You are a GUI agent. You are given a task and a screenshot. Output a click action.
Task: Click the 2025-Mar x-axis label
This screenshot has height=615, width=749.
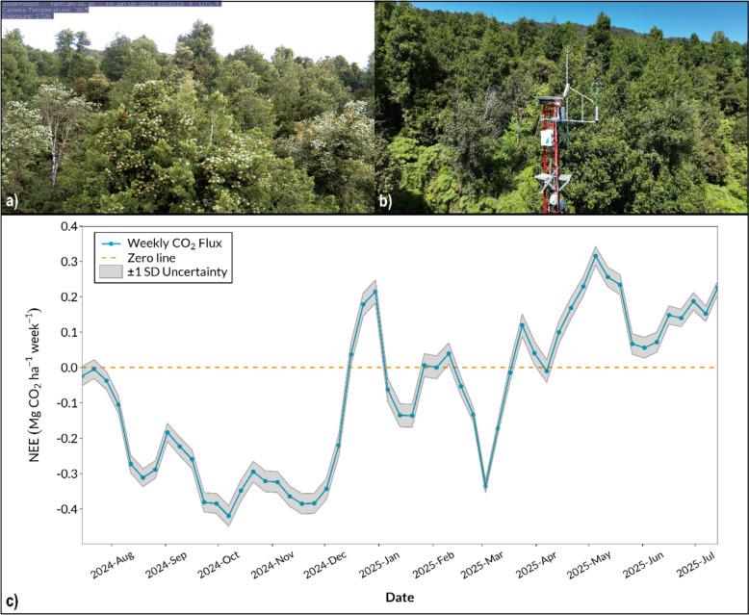pyautogui.click(x=482, y=565)
